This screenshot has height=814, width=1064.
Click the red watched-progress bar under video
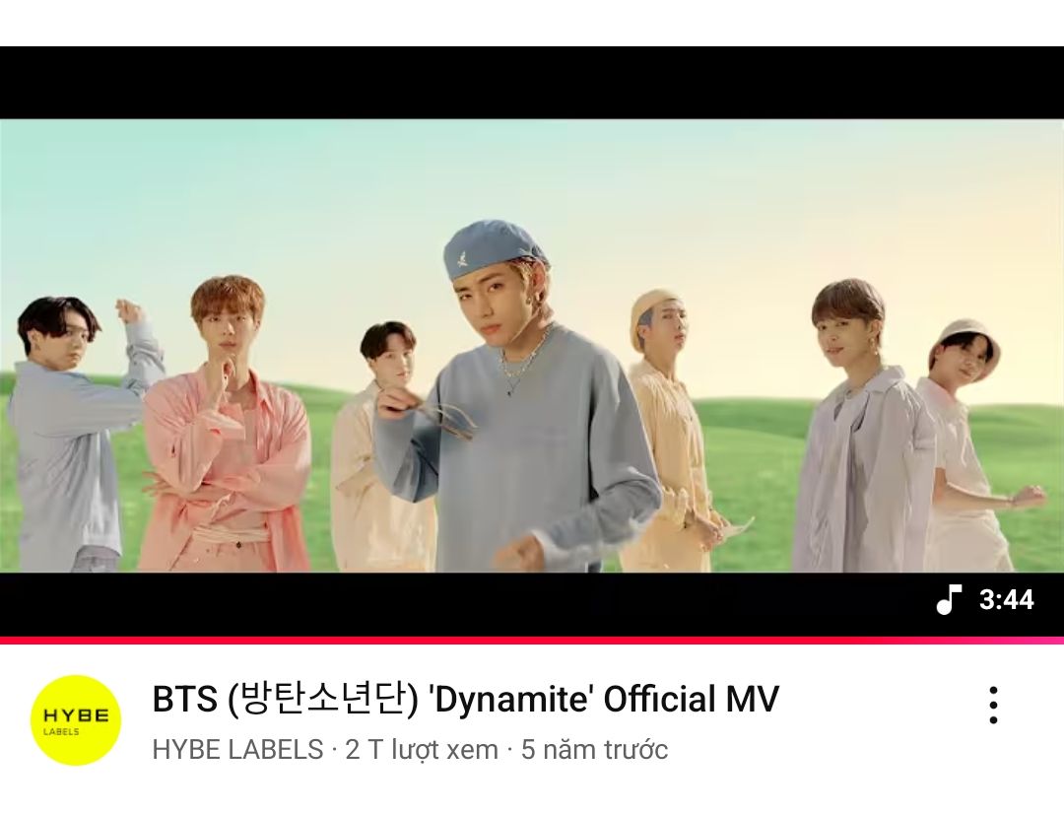(x=532, y=640)
